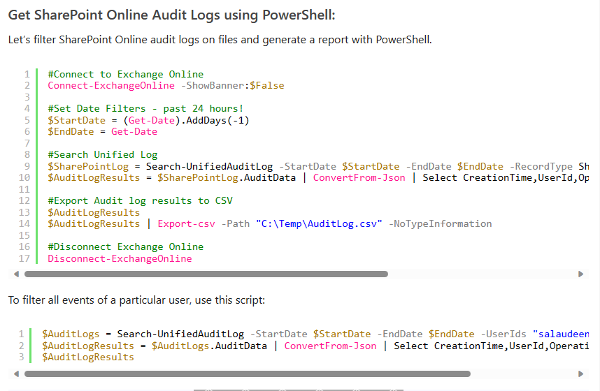Screen dimensions: 600x391
Task: Click comment '#Disconnect Exchange Online'
Action: 125,247
